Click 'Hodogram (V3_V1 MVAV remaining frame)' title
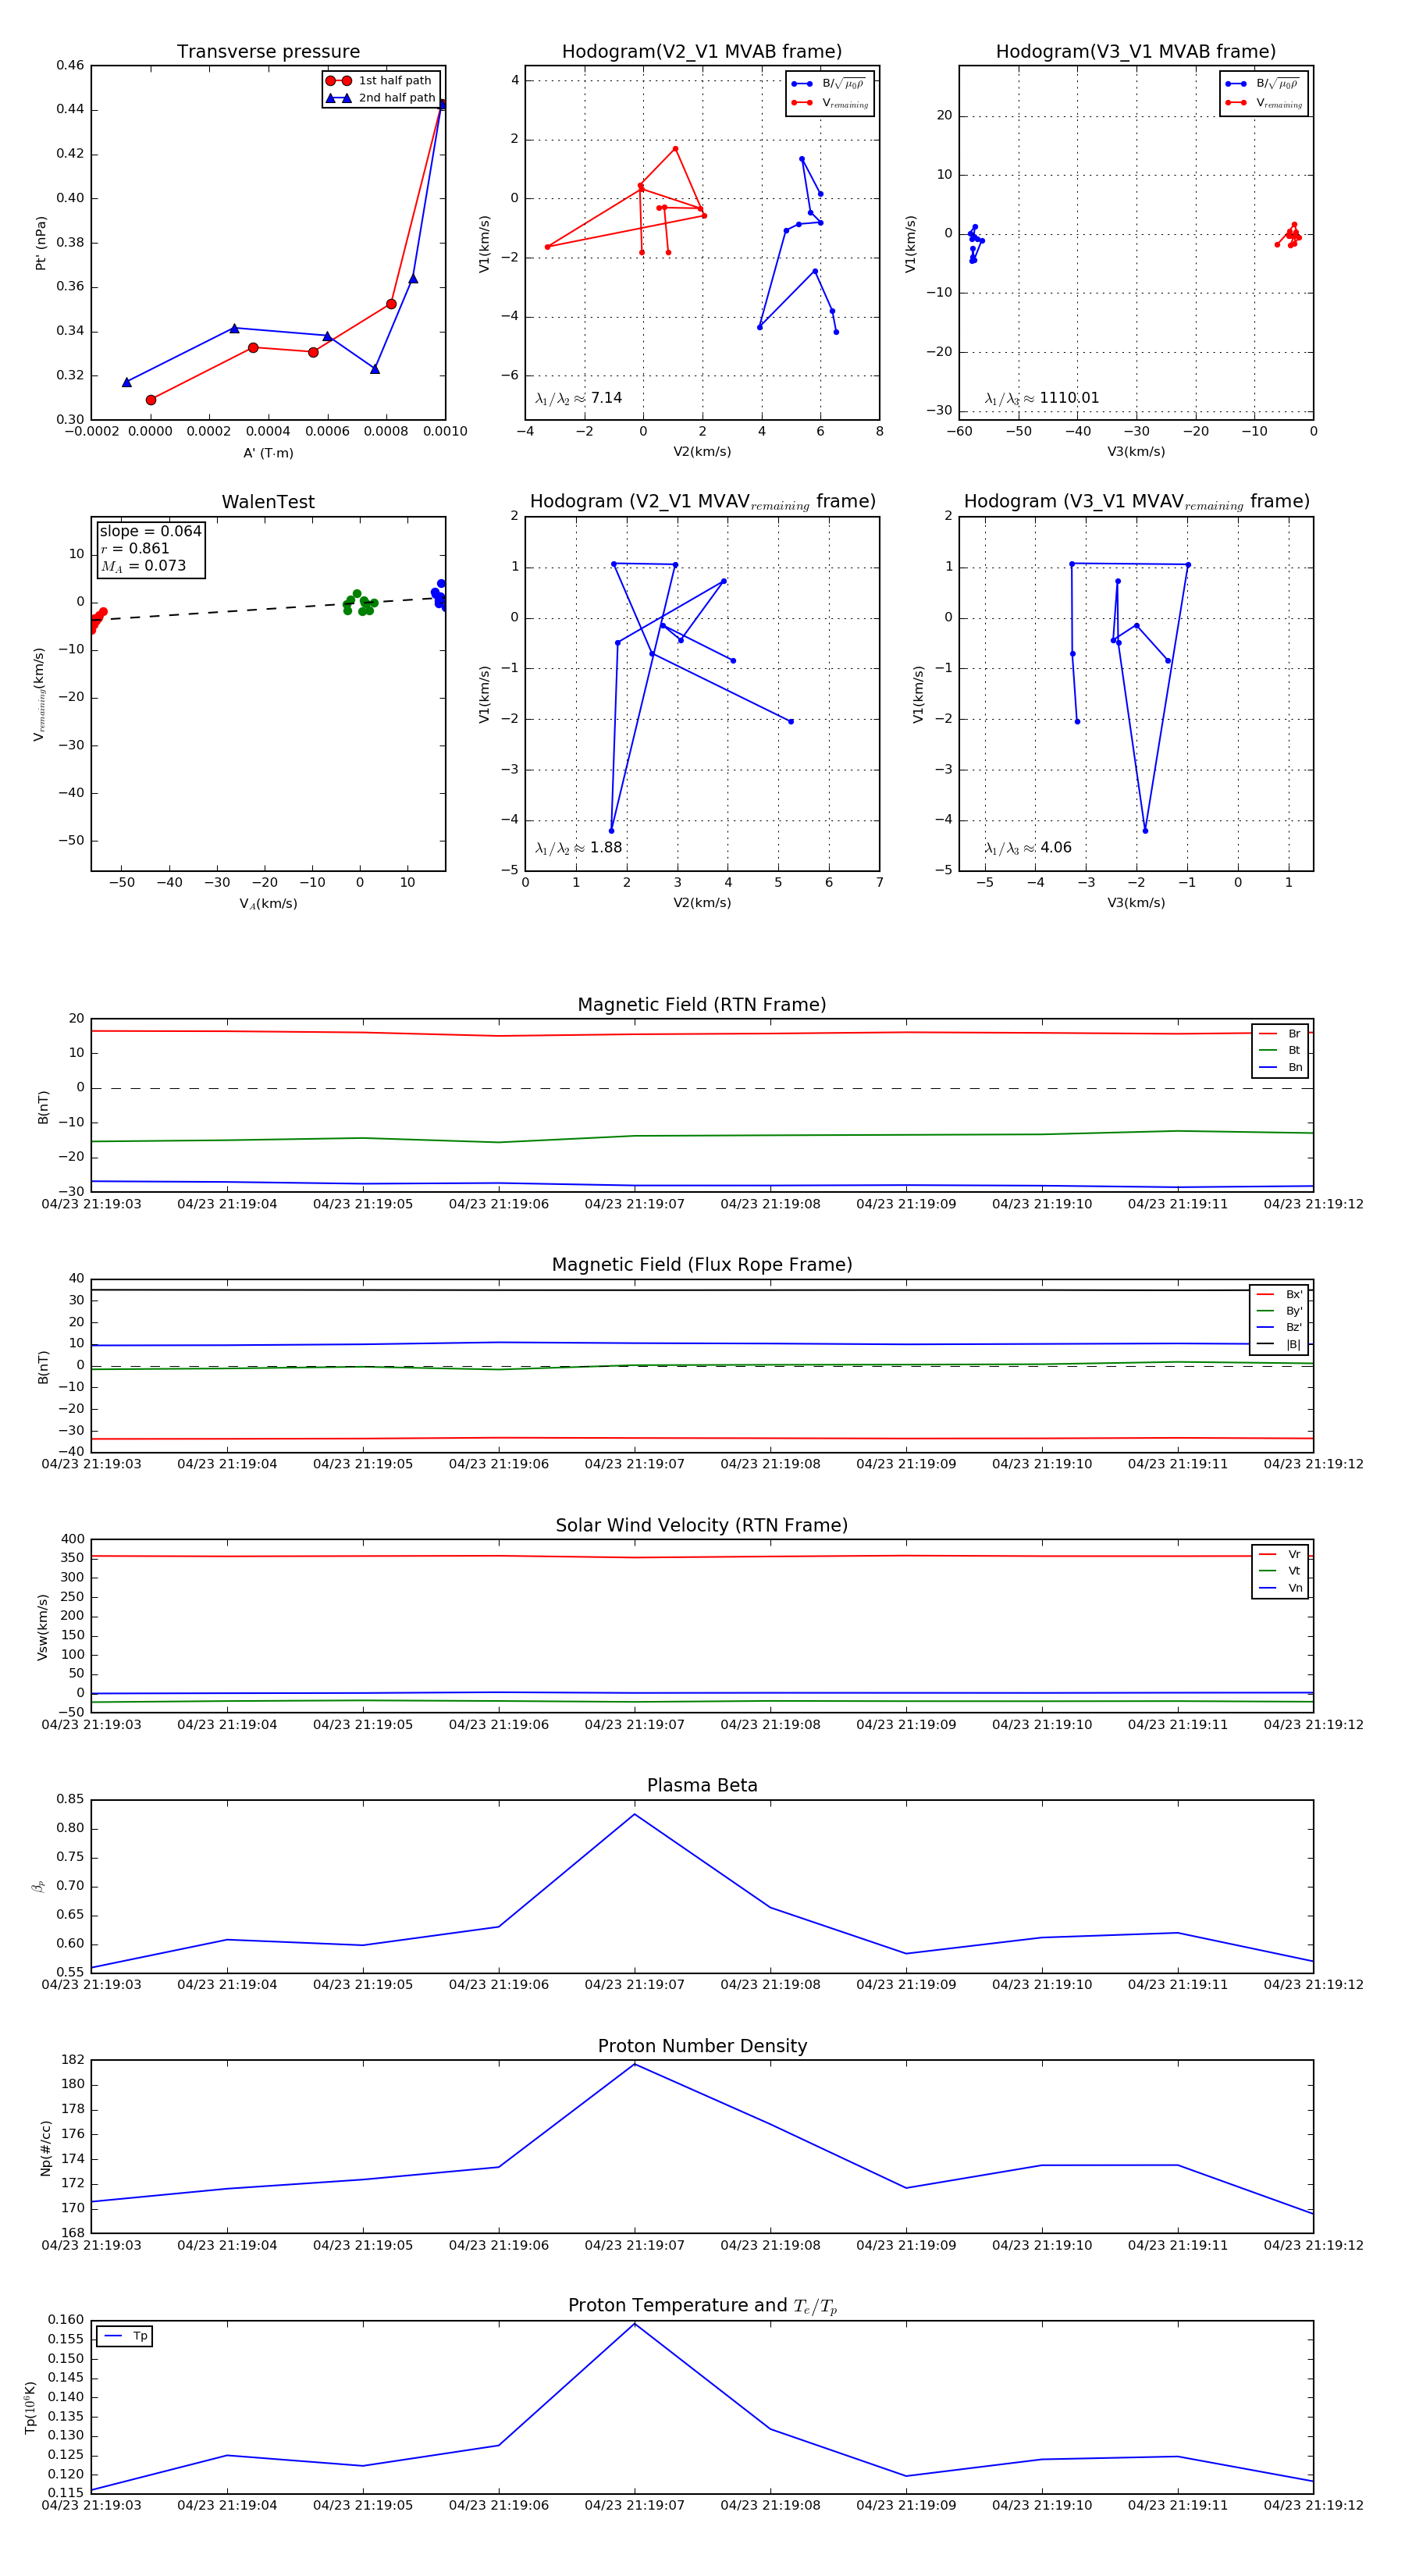This screenshot has width=1405, height=2576. [1136, 502]
